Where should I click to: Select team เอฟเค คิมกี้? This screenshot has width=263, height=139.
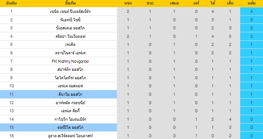tap(70, 111)
